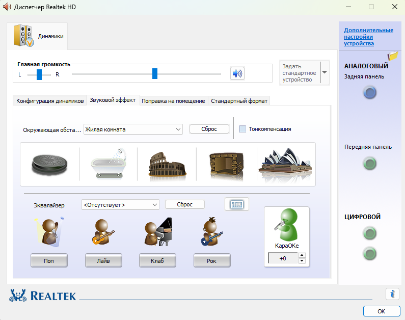Click the lower digital output jack
The width and height of the screenshot is (405, 320).
[x=370, y=254]
